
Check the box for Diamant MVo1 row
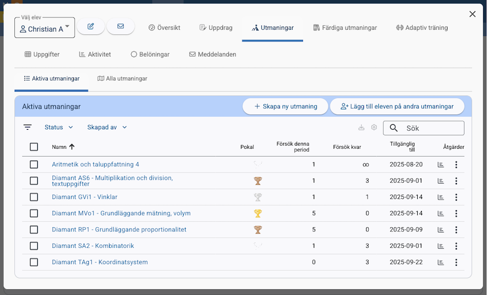[x=34, y=213]
